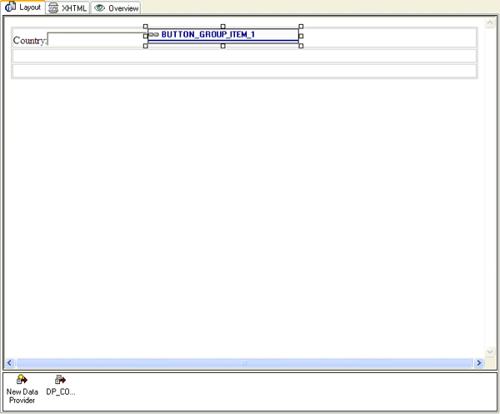Click the Layout tab icon
The image size is (500, 414).
(11, 7)
